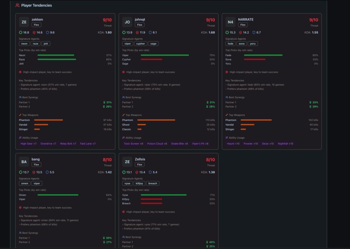Click the red high-impact dot in zekken's card
This screenshot has height=249, width=350.
coord(20,72)
